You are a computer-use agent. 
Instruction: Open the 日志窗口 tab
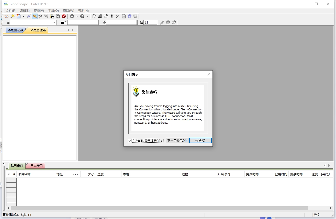tap(36, 166)
